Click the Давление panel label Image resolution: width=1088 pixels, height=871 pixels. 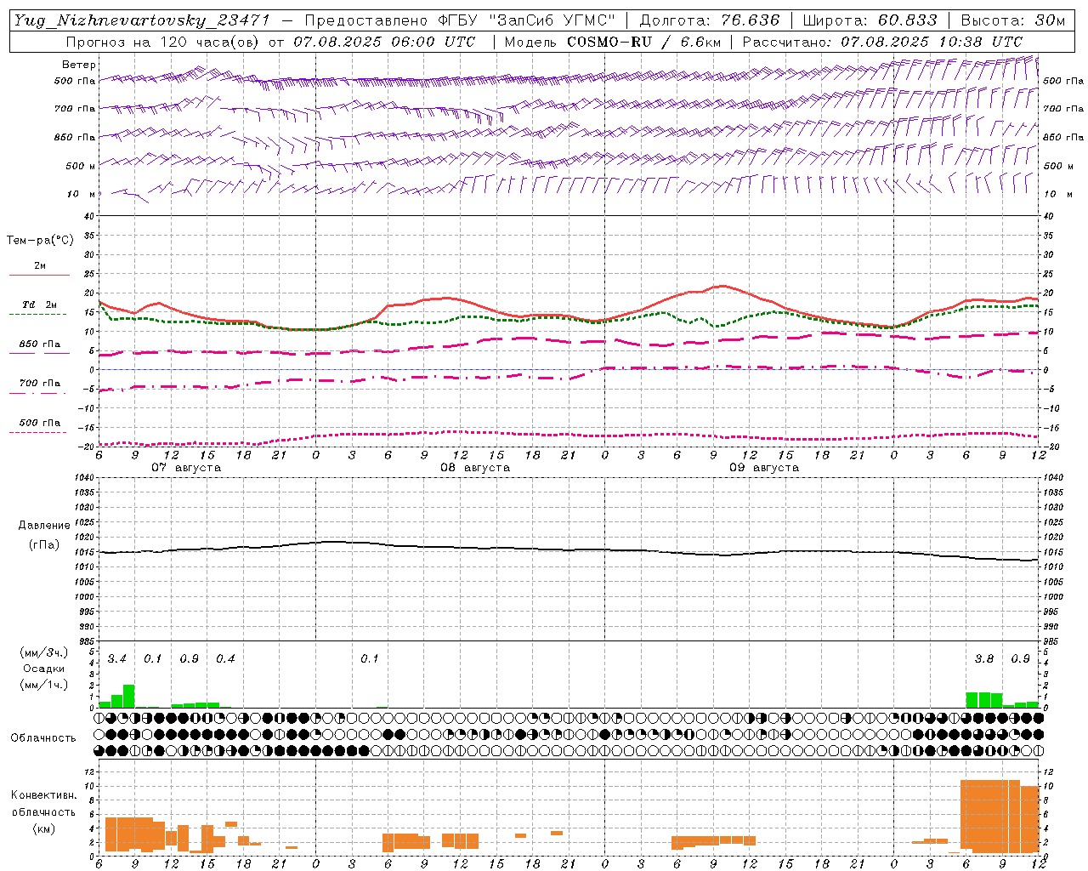[x=43, y=526]
